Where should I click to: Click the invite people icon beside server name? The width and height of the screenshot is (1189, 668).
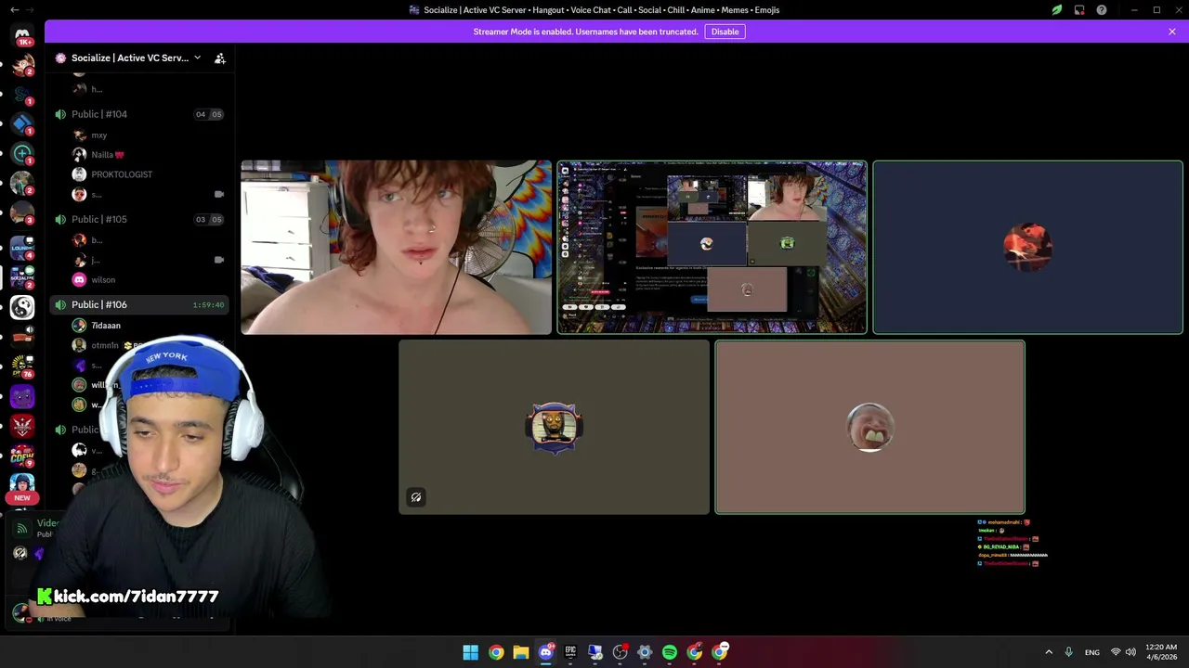coord(220,58)
